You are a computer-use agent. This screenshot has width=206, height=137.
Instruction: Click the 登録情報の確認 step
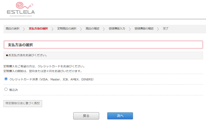coord(144,29)
